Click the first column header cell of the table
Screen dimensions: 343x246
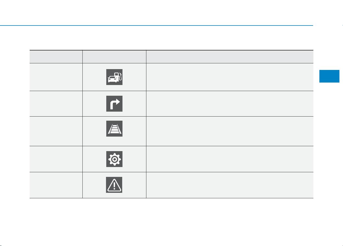tap(56, 57)
